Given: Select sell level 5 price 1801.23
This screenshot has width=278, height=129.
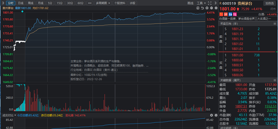Looking at the screenshot, I should (x=237, y=29).
